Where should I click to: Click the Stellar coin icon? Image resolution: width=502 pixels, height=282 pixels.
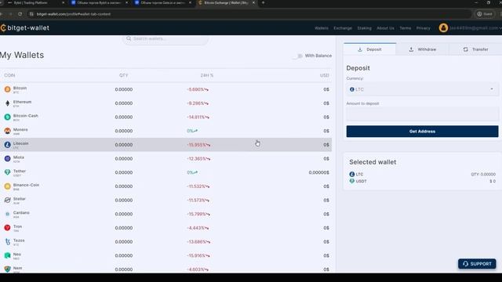point(7,201)
